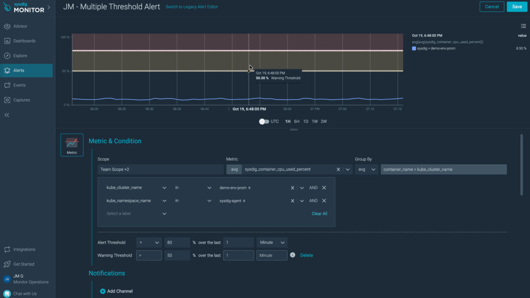Delete the Warning Threshold
This screenshot has height=298, width=530.
(307, 255)
